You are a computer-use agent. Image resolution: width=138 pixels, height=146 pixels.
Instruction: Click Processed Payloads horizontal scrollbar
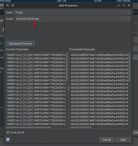(80, 127)
